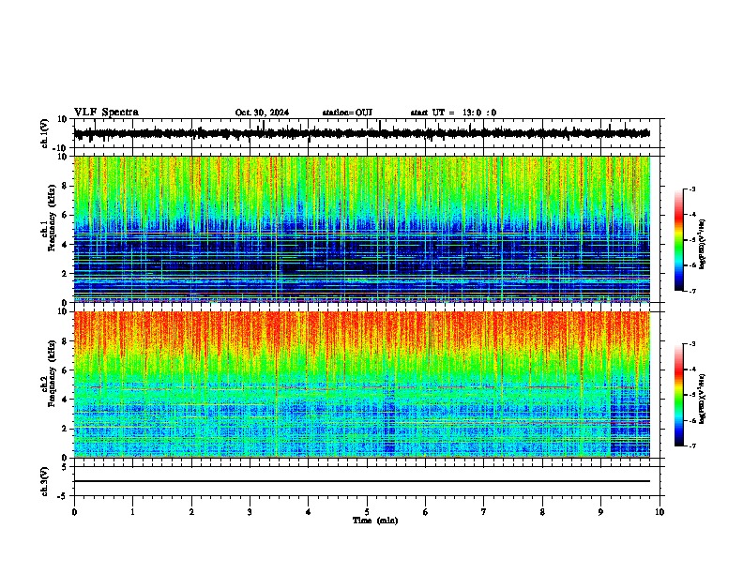Click the flat ch.3 voltage trace line

pos(362,481)
